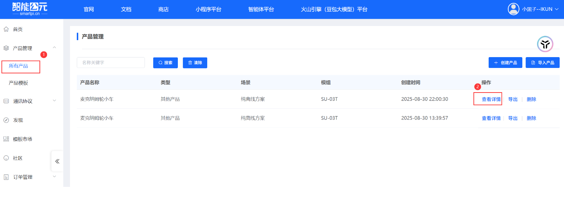Open 商店 in top navigation

[163, 9]
